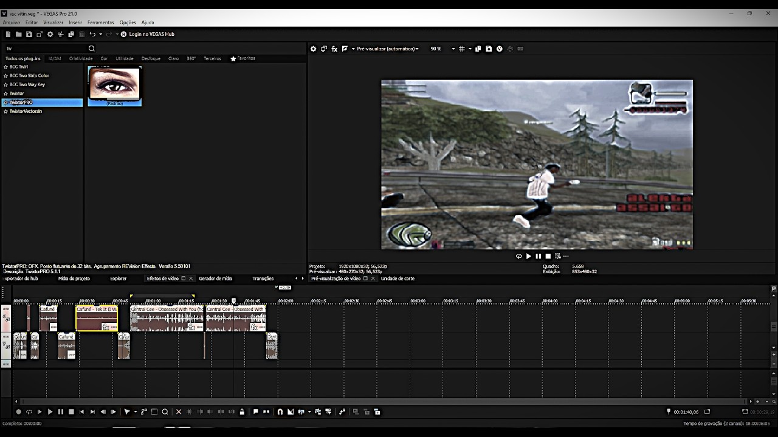Show grid overlay in video preview
Image resolution: width=778 pixels, height=437 pixels.
click(x=462, y=49)
